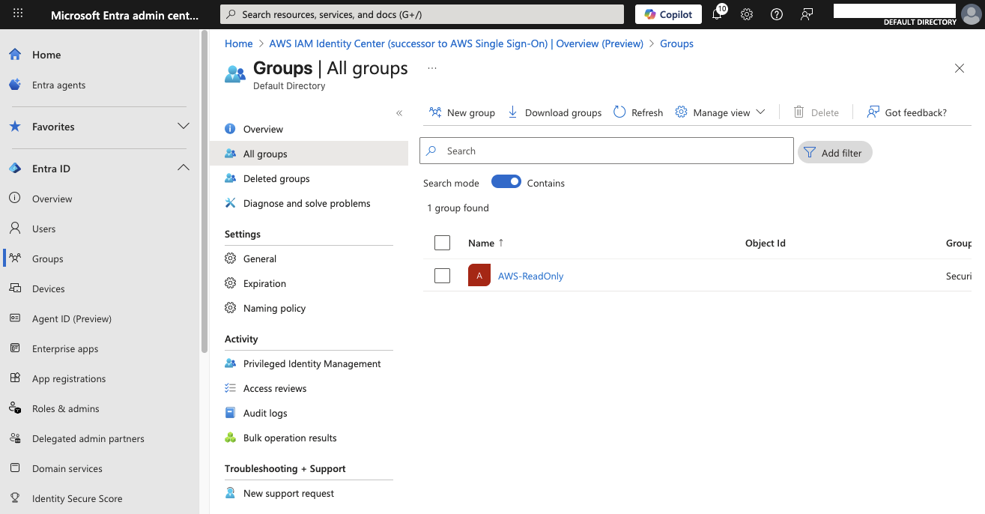Disable the Contains search mode toggle
985x514 pixels.
(506, 181)
